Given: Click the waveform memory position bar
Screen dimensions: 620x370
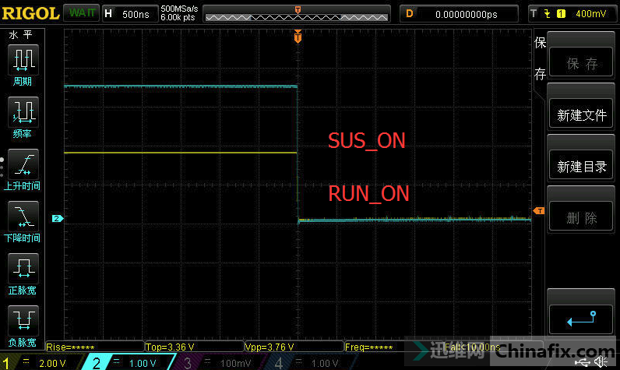Looking at the screenshot, I should (297, 14).
